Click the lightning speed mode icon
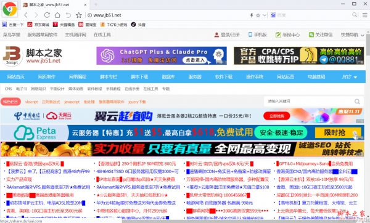The image size is (370, 223). click(x=252, y=15)
